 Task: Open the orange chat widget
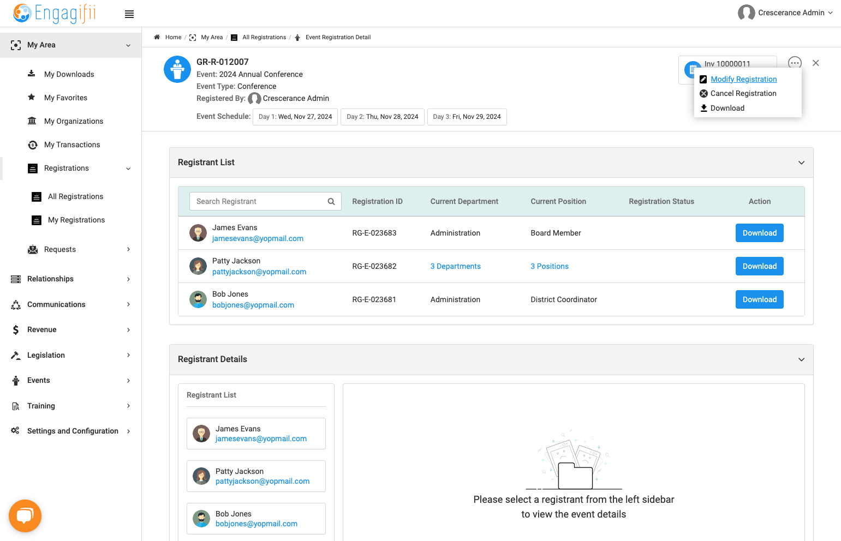(x=25, y=516)
